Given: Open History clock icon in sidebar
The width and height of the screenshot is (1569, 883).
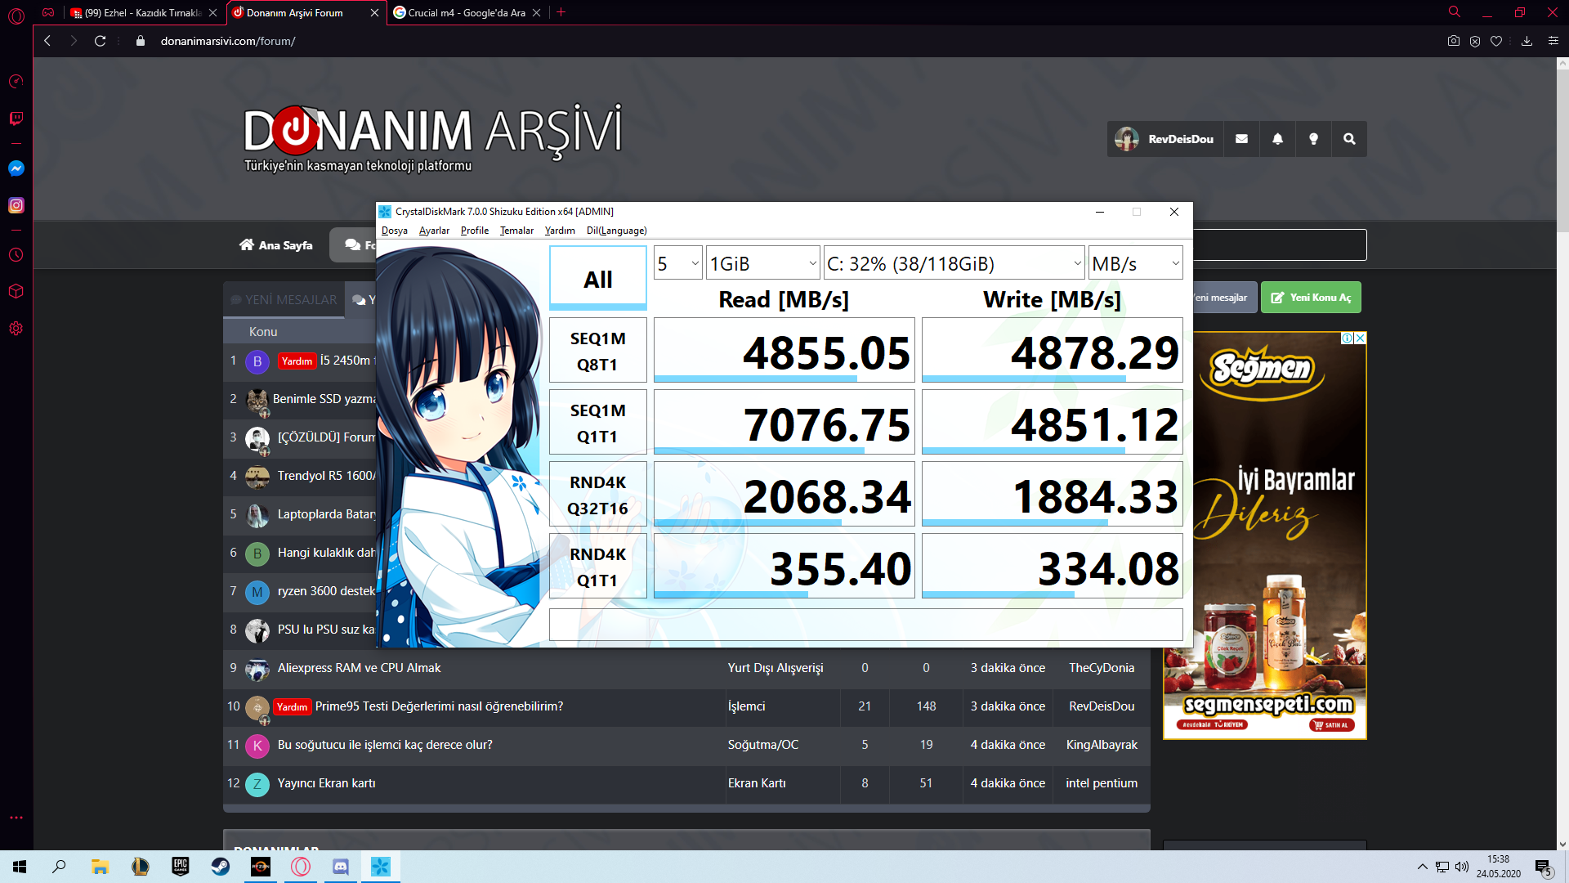Looking at the screenshot, I should click(16, 255).
